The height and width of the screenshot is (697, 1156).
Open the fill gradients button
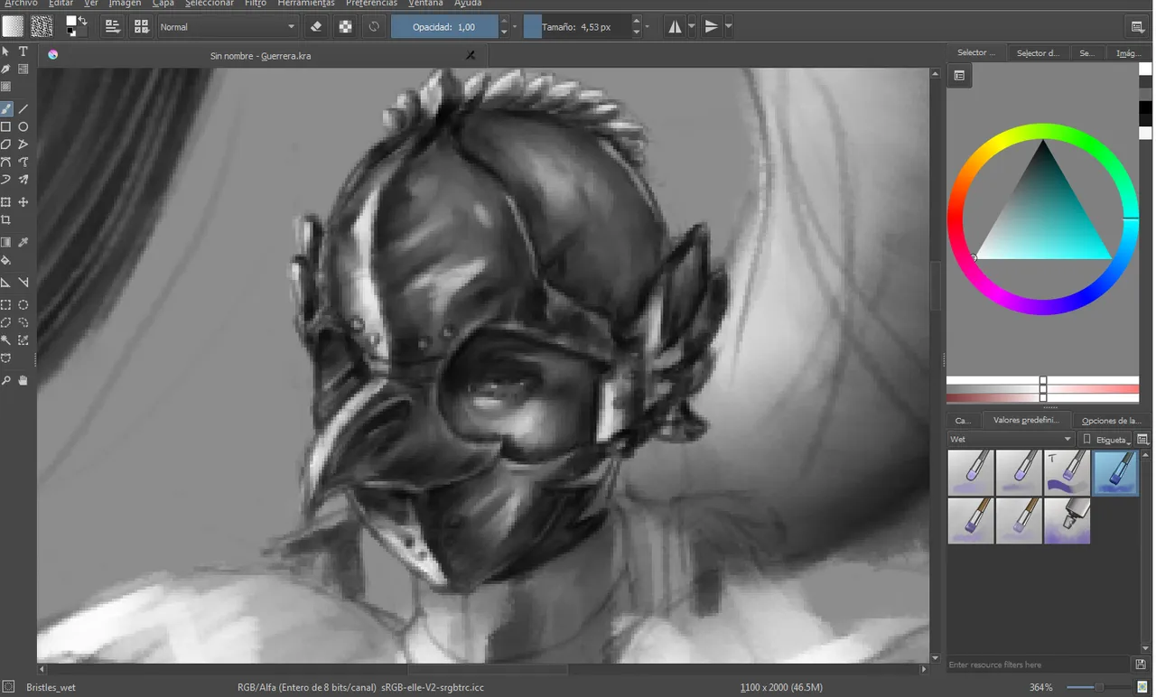pyautogui.click(x=13, y=26)
